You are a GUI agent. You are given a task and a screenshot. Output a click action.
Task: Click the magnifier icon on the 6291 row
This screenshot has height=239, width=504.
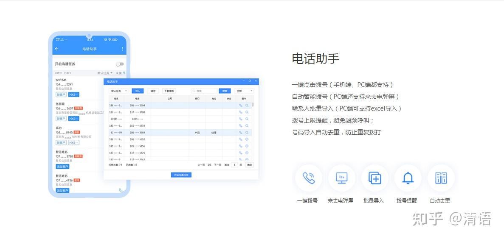pyautogui.click(x=247, y=119)
